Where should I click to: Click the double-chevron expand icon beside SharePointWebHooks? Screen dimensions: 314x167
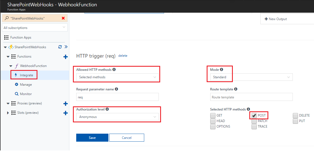click(66, 47)
